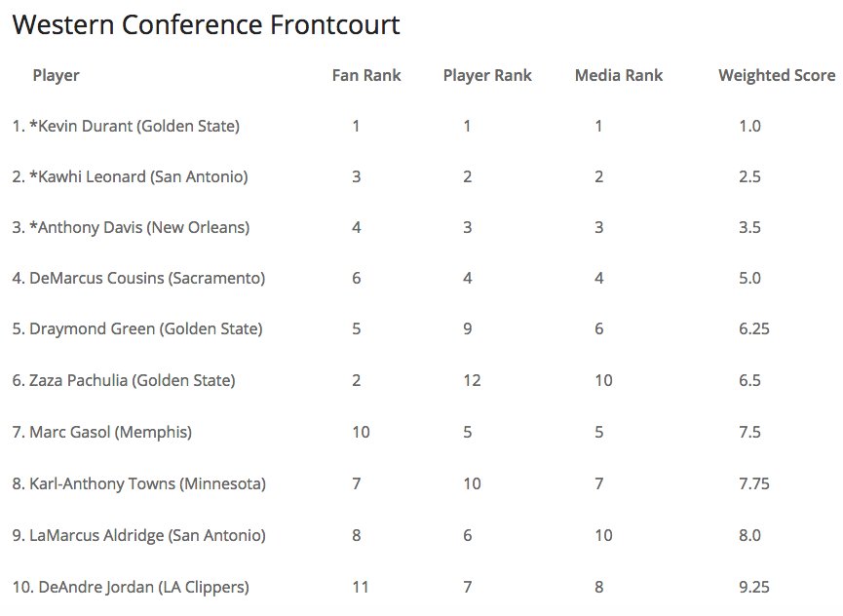Select Kevin Durant (Golden State) row name
843x616 pixels.
(126, 127)
